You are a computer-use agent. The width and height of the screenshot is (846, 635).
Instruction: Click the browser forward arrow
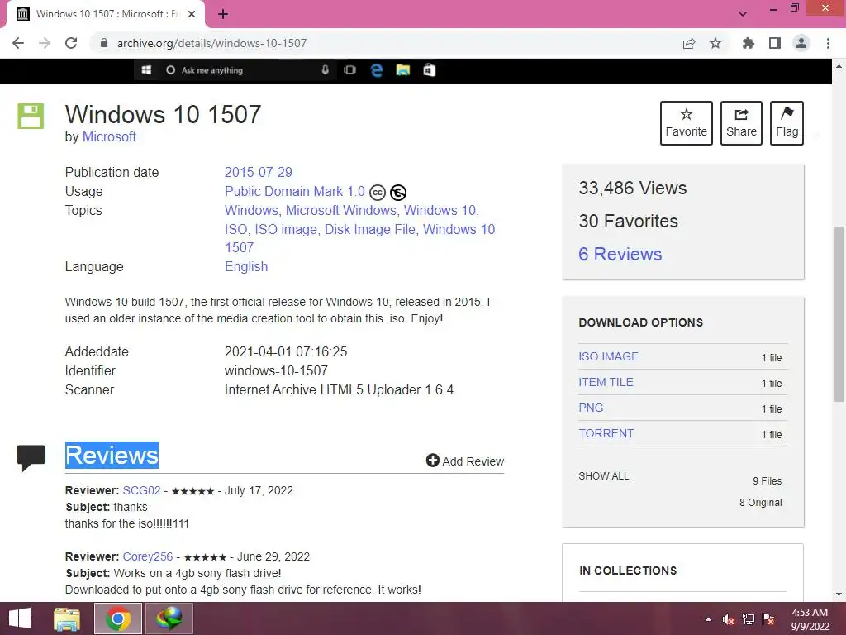click(x=45, y=43)
